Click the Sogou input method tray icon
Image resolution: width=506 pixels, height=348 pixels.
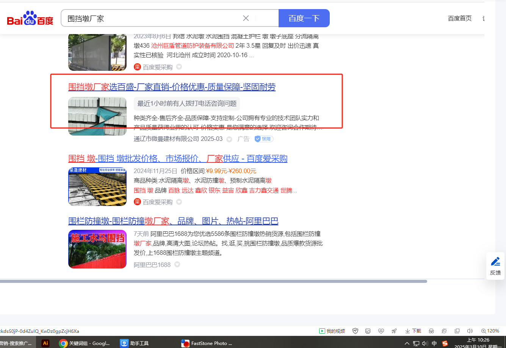445,343
